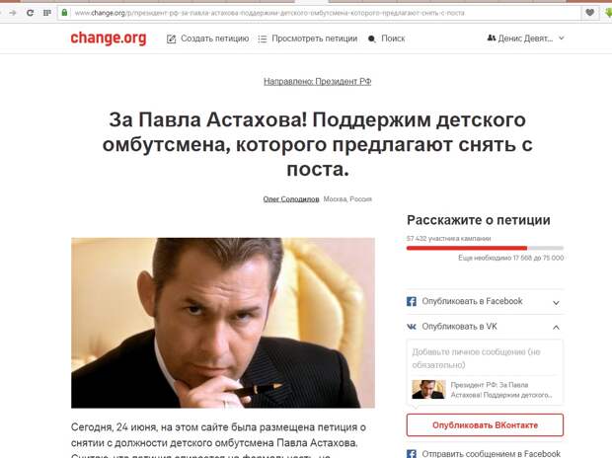Follow the Направлено: Президент РФ link
The image size is (612, 458).
coord(317,82)
